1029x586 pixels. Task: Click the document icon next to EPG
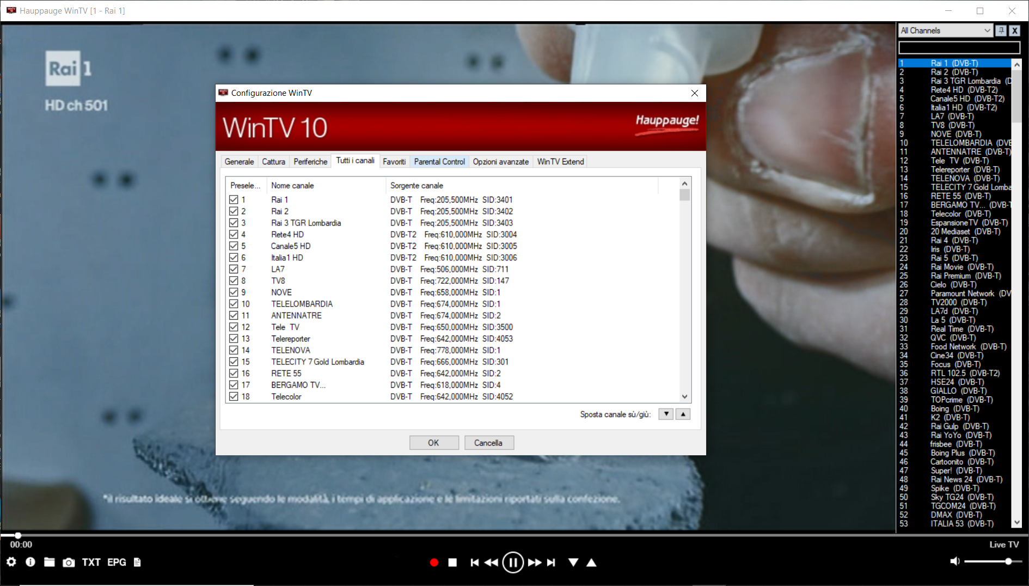(x=136, y=563)
